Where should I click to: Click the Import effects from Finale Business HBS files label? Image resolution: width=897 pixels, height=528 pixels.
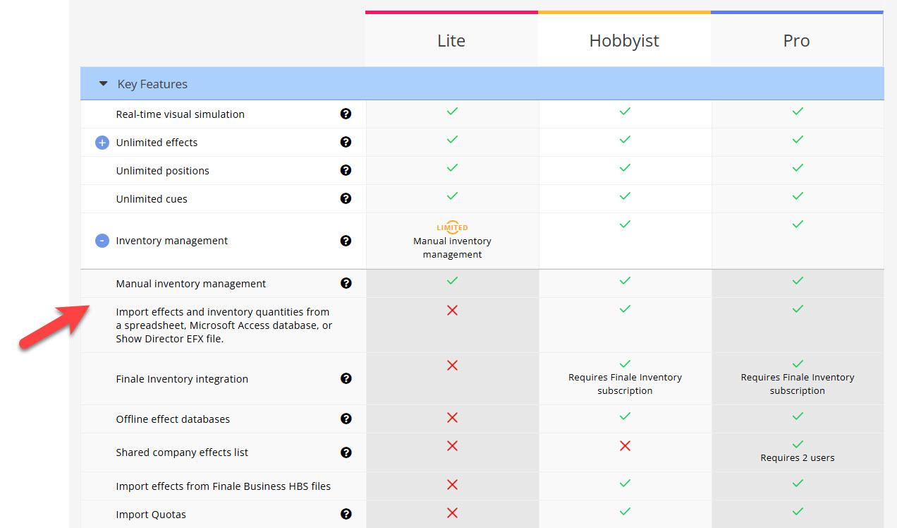[223, 486]
